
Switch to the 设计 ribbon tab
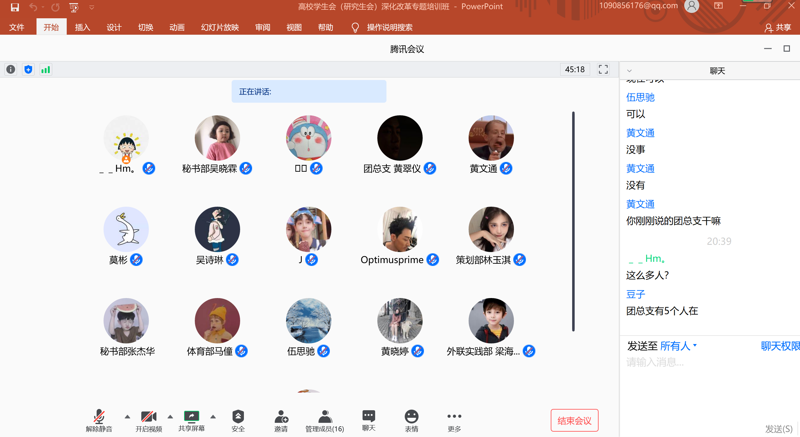coord(114,27)
